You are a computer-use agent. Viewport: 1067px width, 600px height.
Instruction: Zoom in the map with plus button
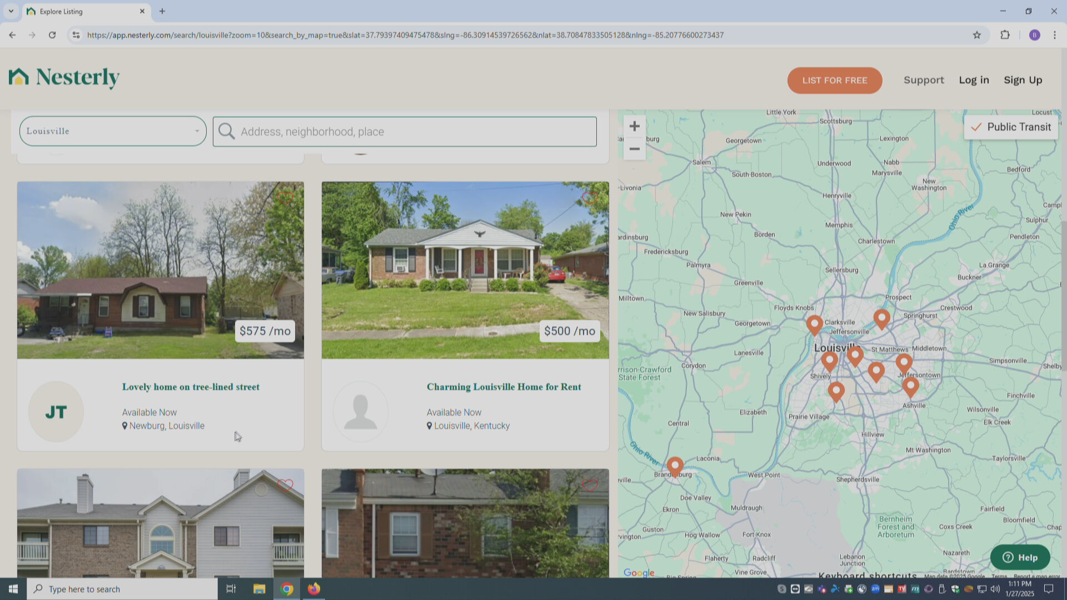click(x=634, y=126)
